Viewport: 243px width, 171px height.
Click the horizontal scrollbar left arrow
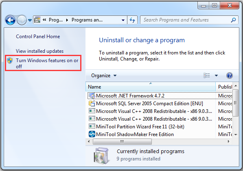[89, 141]
